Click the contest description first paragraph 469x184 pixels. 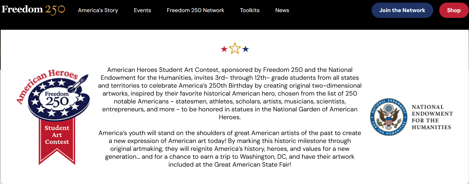(230, 93)
